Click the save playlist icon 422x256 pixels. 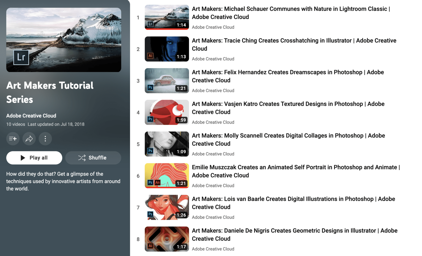coord(13,139)
